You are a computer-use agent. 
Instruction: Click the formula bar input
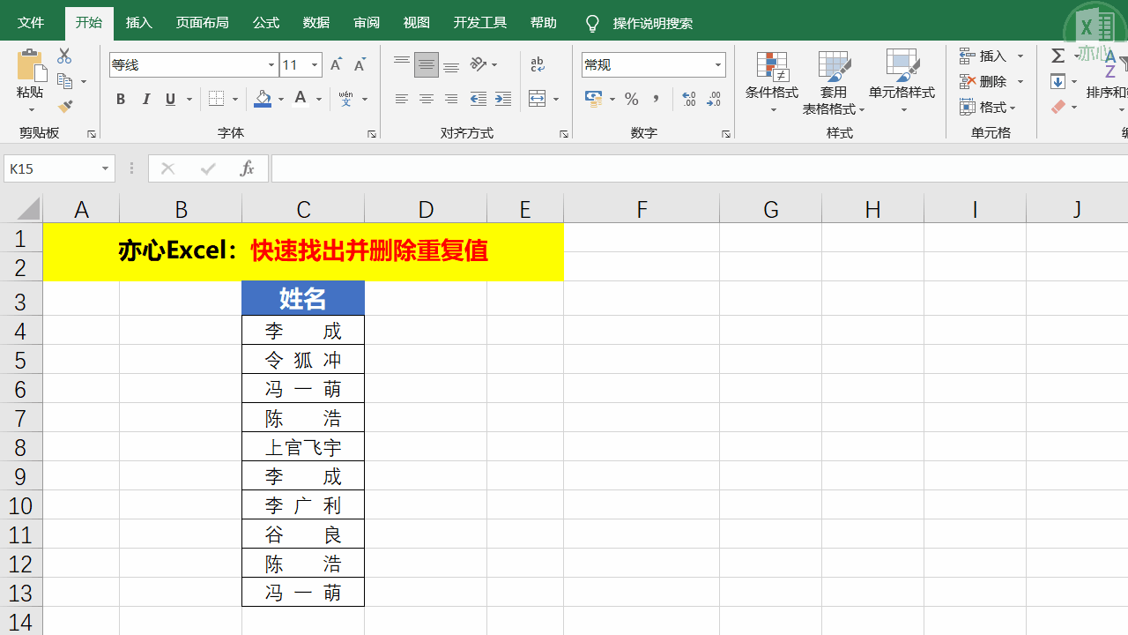[x=699, y=168]
